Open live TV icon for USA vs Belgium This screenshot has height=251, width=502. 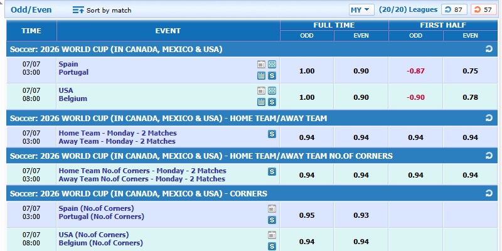tap(261, 90)
